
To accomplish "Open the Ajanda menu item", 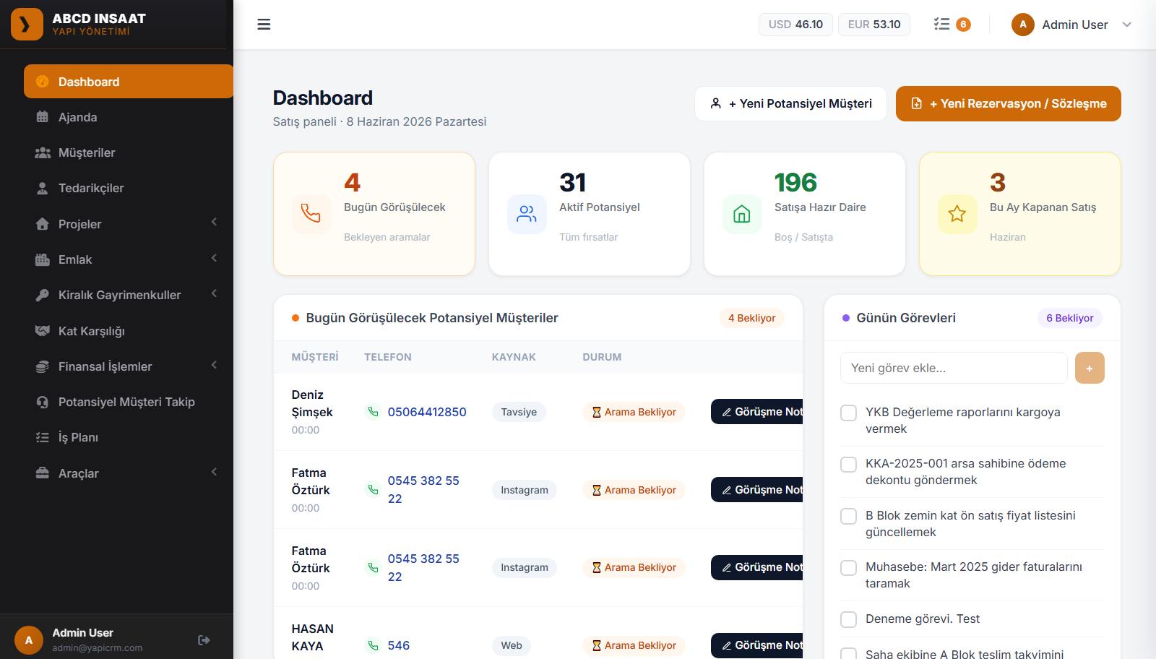I will click(x=129, y=117).
